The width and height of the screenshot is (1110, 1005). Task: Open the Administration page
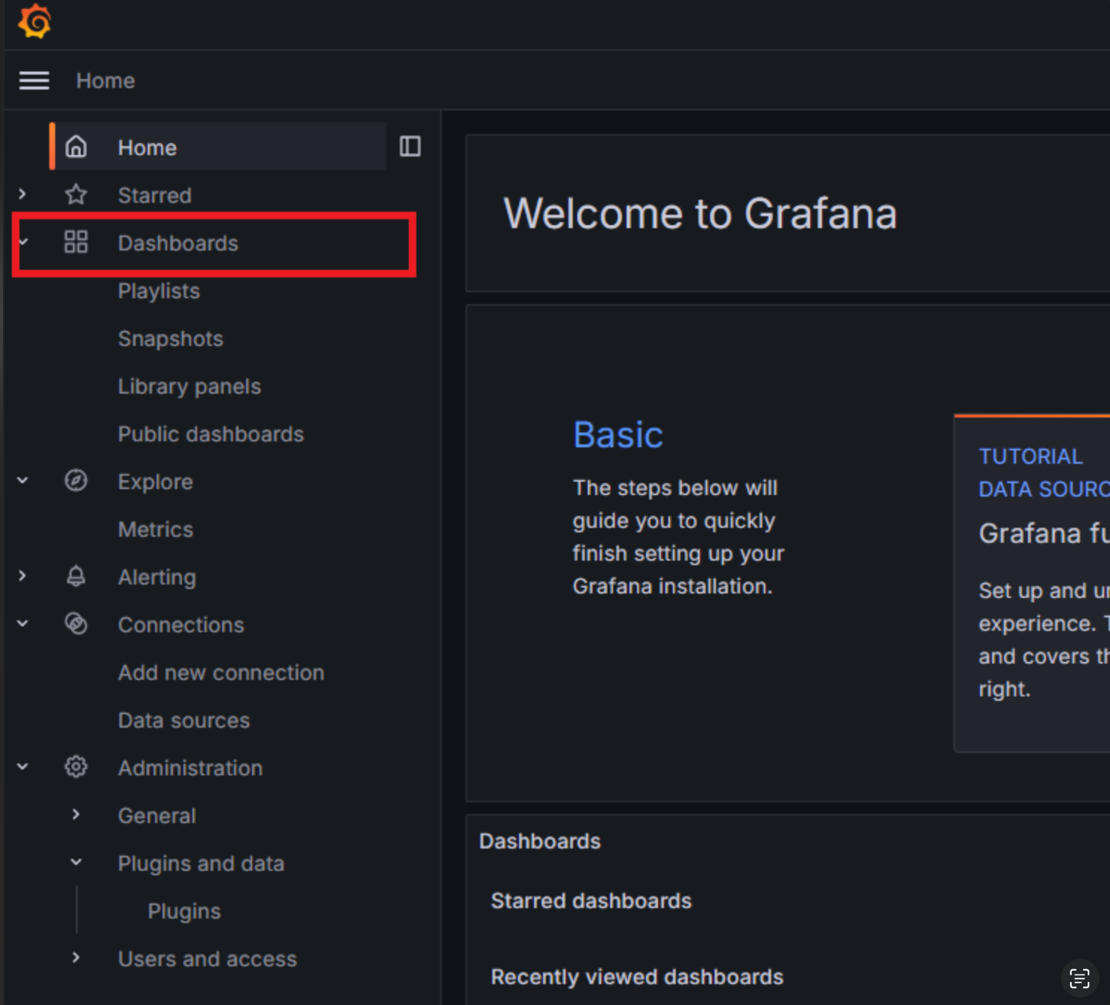190,768
